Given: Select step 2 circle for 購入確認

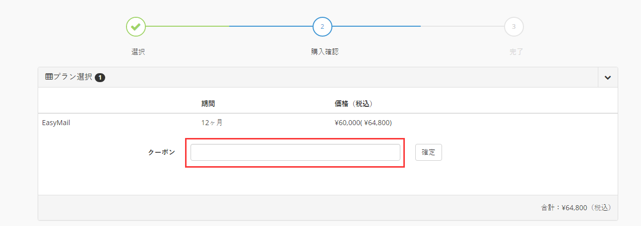Looking at the screenshot, I should click(x=322, y=26).
